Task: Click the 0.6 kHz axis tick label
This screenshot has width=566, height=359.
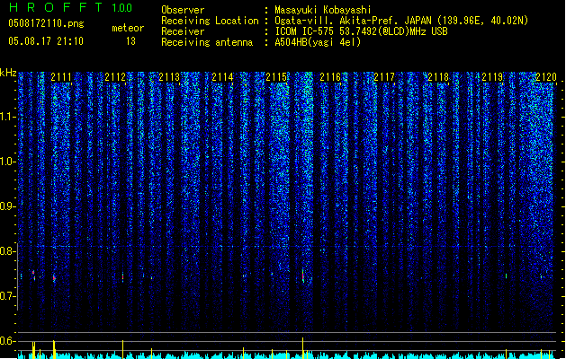Action: pyautogui.click(x=7, y=341)
